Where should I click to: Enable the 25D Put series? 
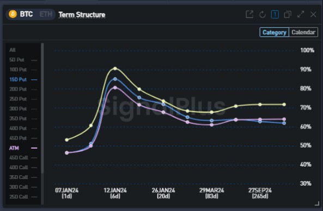click(x=23, y=99)
